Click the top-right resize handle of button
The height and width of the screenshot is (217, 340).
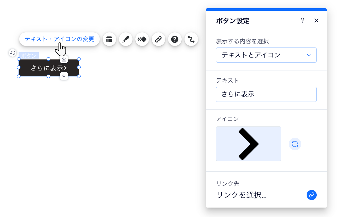pyautogui.click(x=79, y=59)
